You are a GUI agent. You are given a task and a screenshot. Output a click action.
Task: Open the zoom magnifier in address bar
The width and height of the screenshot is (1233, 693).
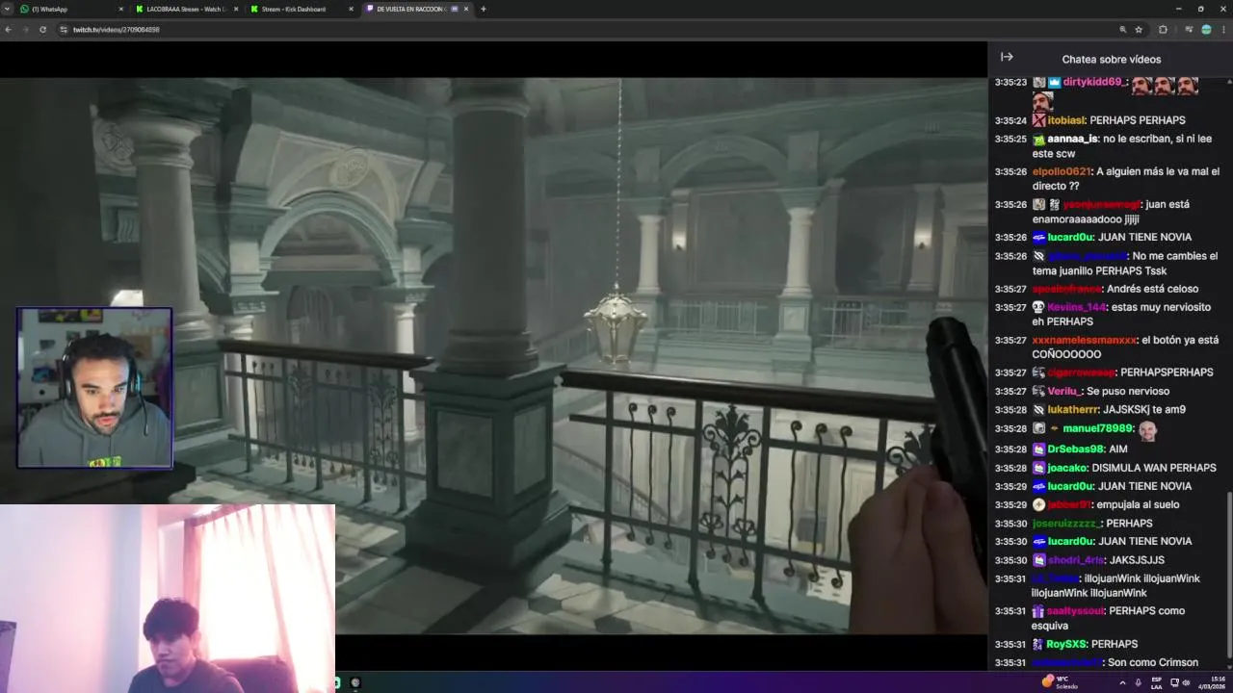pos(1123,29)
